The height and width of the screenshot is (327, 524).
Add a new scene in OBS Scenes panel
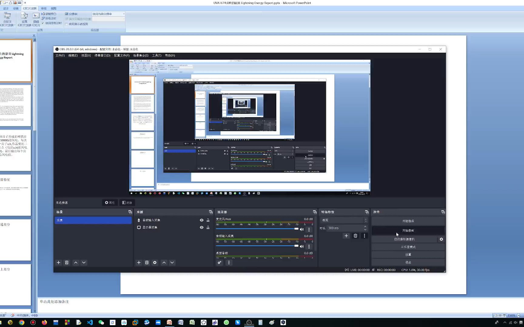[59, 263]
